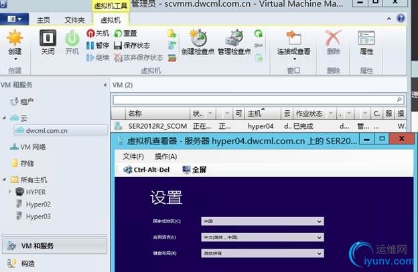Collapse the 所有主机 all hosts node
Screen dimensions: 418x272
(x=4, y=179)
